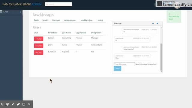Viewport: 192px width, 108px height.
Task: Collapse the Message panel with chevron
Action: coord(153,23)
